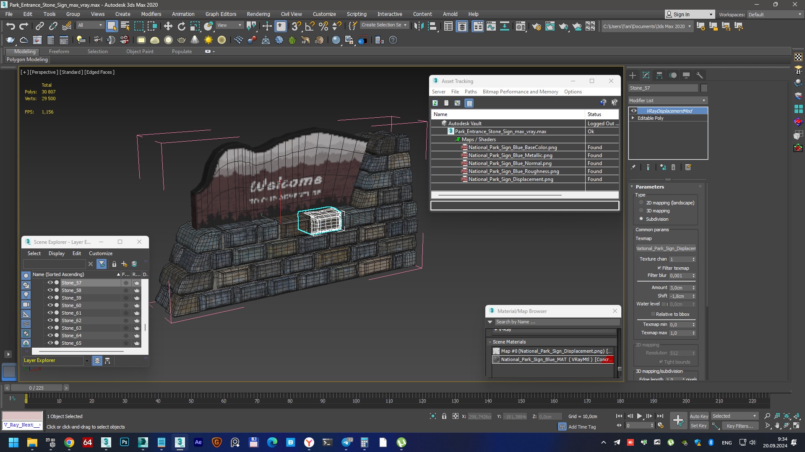Open the Modifier List dropdown

(668, 101)
